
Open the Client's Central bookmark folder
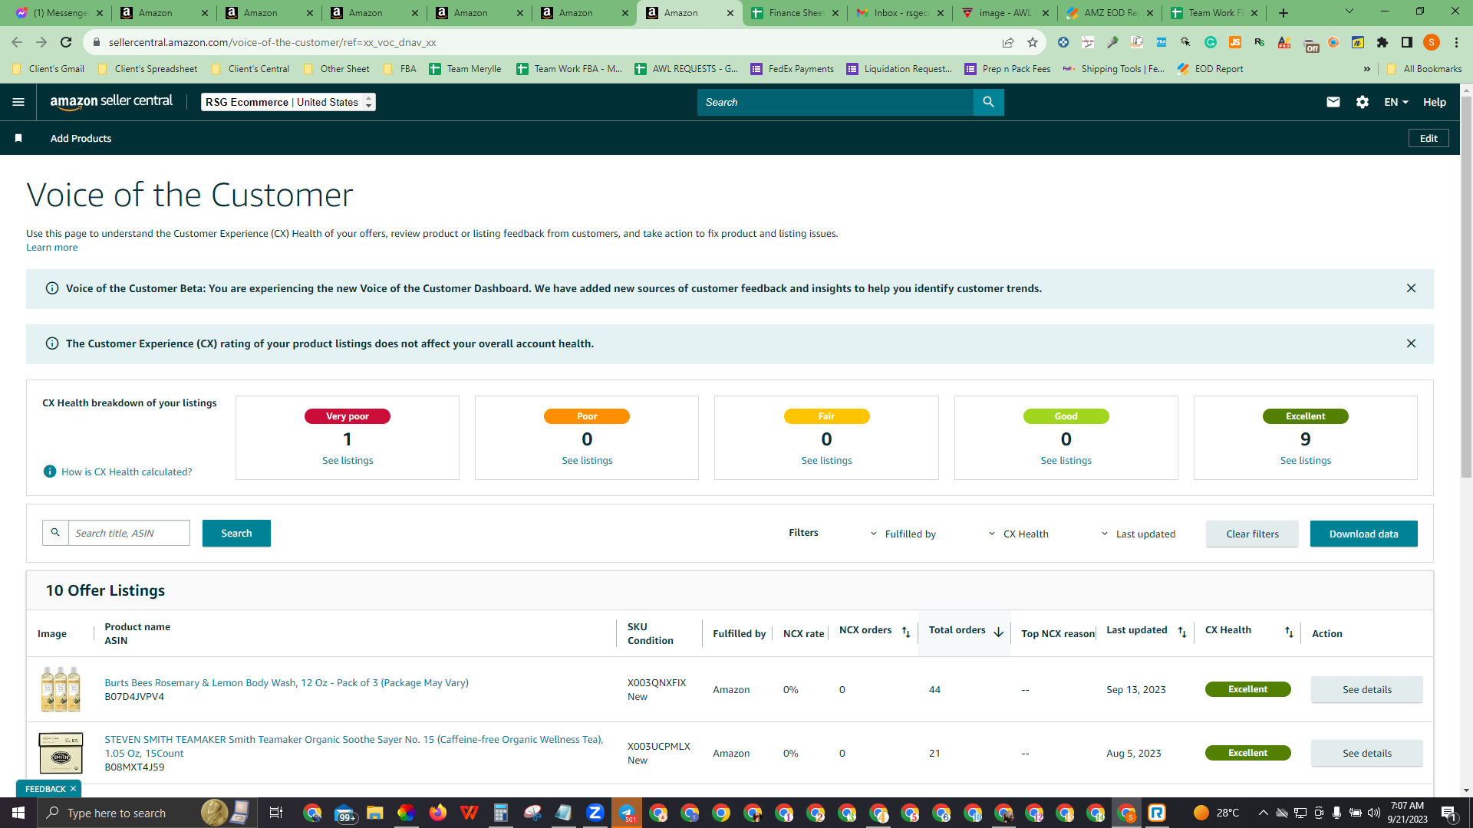click(x=250, y=69)
